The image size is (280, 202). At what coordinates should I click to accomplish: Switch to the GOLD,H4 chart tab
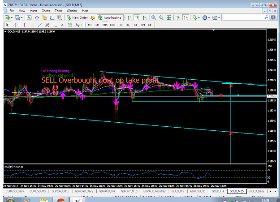click(x=218, y=191)
